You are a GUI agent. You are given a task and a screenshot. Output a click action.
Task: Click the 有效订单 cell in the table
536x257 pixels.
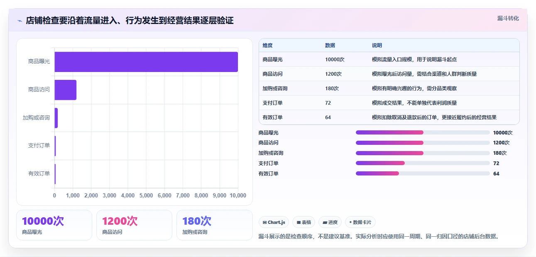click(273, 118)
